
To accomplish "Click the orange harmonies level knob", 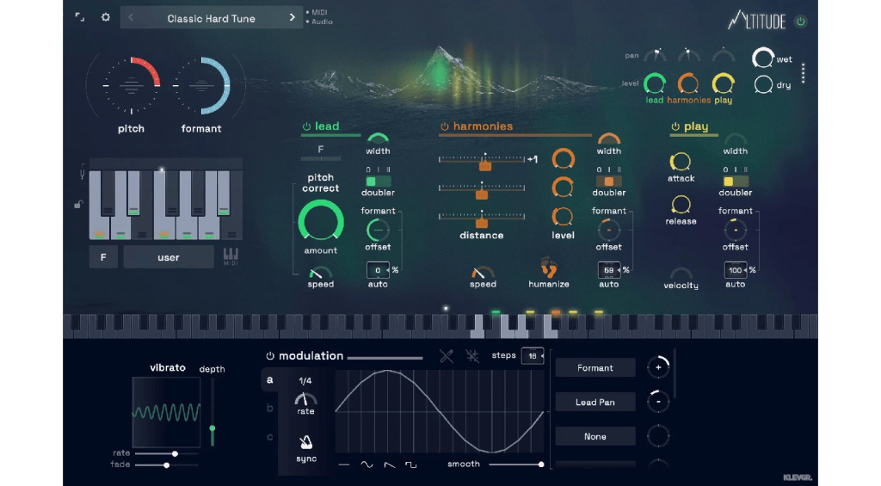I will [688, 83].
